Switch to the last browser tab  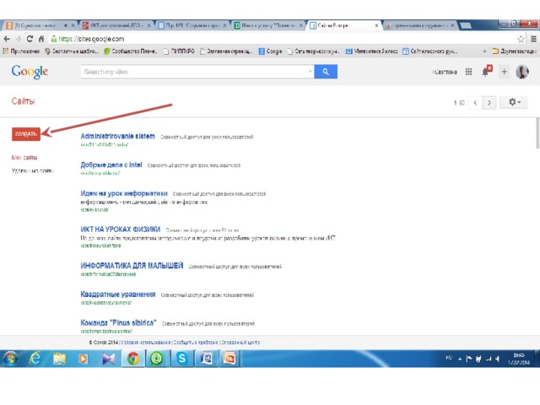pos(420,25)
